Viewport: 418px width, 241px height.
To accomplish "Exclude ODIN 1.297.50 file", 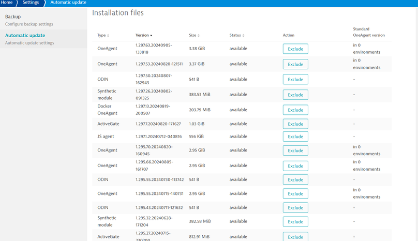I will pyautogui.click(x=295, y=80).
